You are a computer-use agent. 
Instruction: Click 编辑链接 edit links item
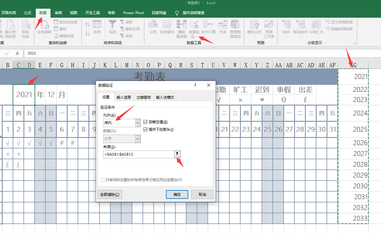(x=64, y=36)
